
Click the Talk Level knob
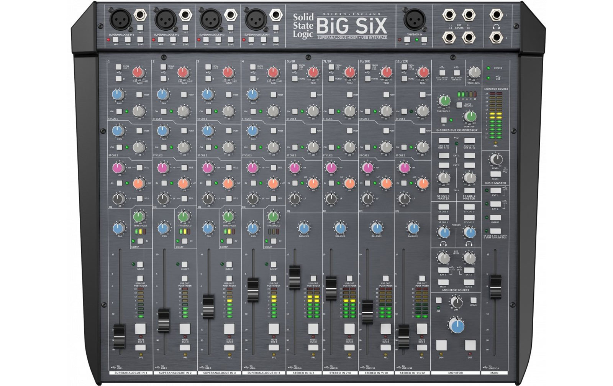pyautogui.click(x=474, y=72)
